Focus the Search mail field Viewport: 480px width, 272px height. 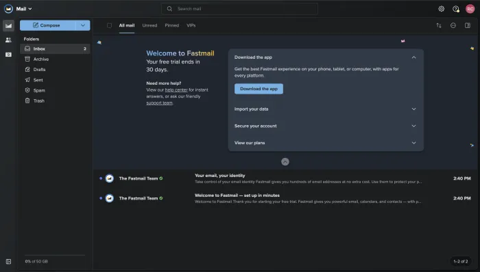point(239,9)
